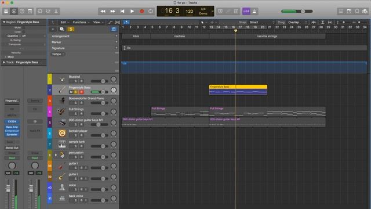Viewport: 371px width, 209px height.
Task: Click the EXS24 instrument slot
Action: (x=12, y=121)
